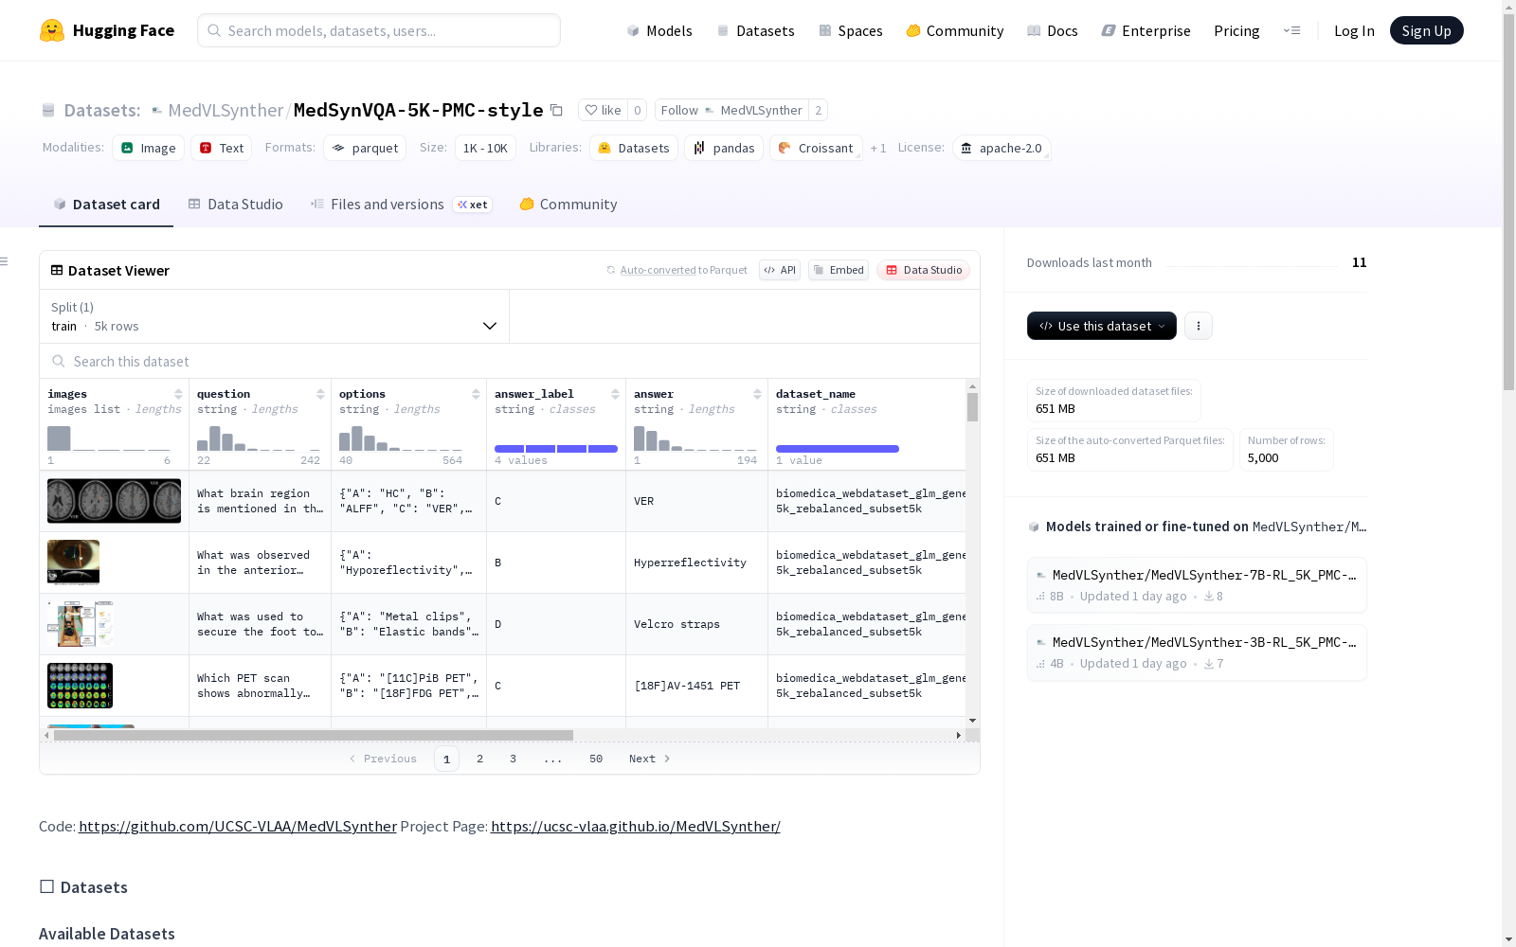Open the ucsc-vlaa.github.io project page link
The image size is (1516, 947).
(636, 827)
